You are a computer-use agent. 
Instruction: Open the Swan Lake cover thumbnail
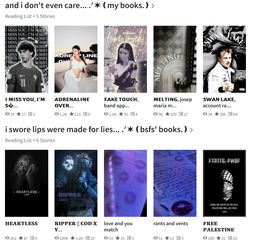(224, 59)
